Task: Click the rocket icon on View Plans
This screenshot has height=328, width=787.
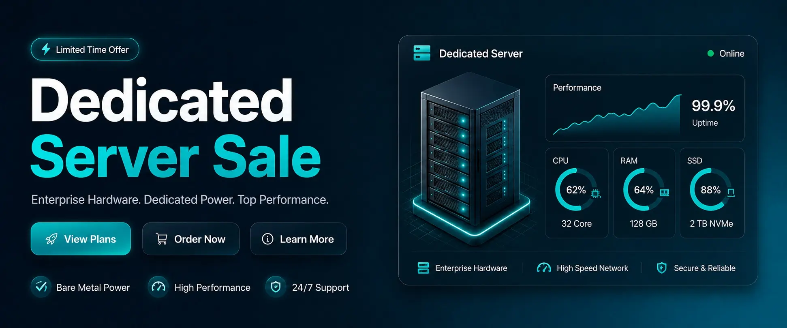Action: pos(51,239)
